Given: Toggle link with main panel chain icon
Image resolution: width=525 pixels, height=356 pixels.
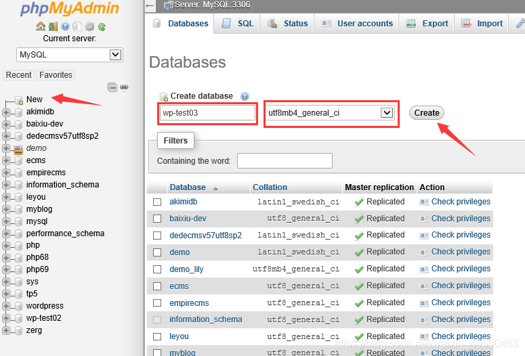Looking at the screenshot, I should 124,87.
